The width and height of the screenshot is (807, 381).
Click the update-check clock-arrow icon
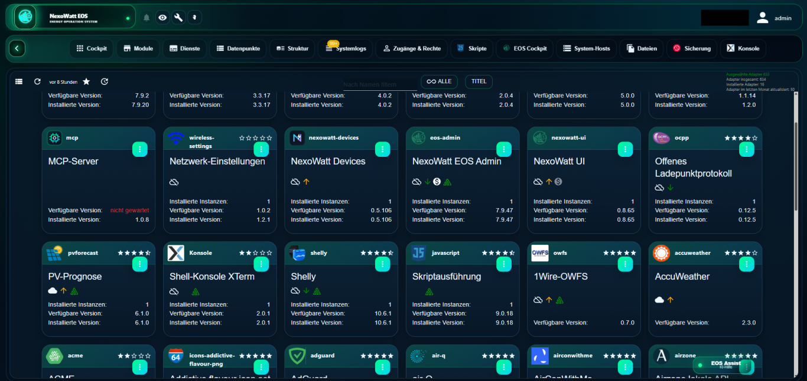tap(105, 81)
